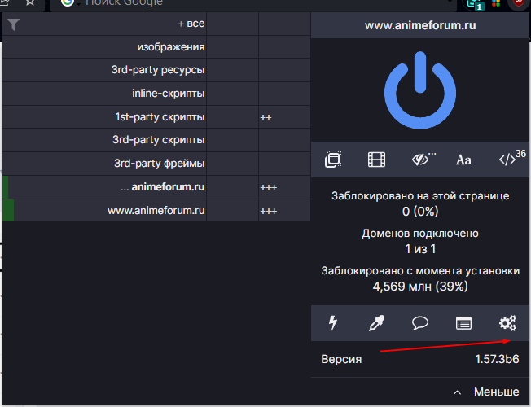
Task: Click the filter funnel icon
Action: [x=13, y=24]
